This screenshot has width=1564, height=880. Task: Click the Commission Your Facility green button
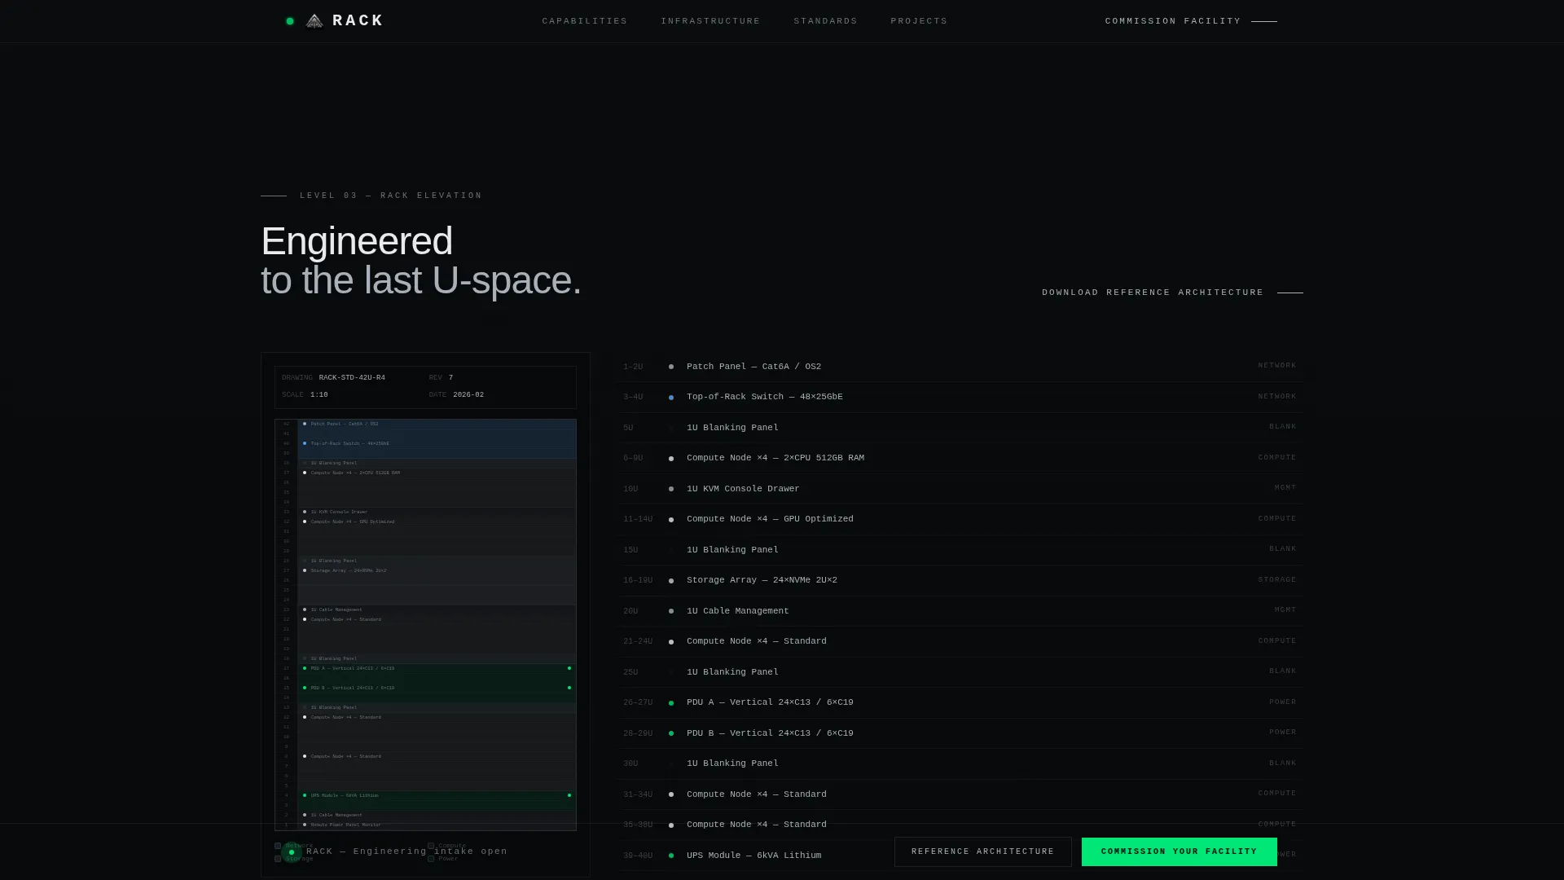(1179, 851)
